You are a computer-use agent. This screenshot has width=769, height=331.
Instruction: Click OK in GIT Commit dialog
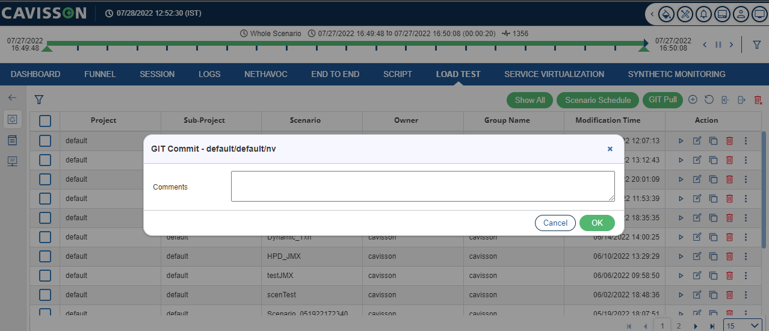pyautogui.click(x=597, y=223)
